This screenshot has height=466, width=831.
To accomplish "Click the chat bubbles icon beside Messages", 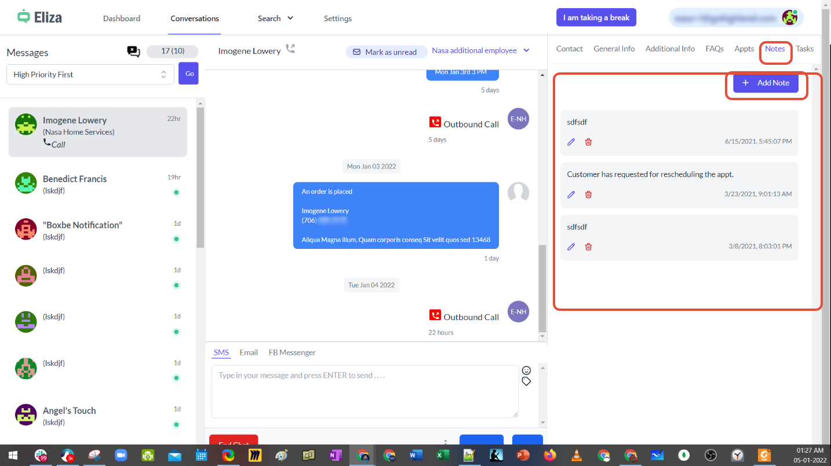I will coord(133,52).
